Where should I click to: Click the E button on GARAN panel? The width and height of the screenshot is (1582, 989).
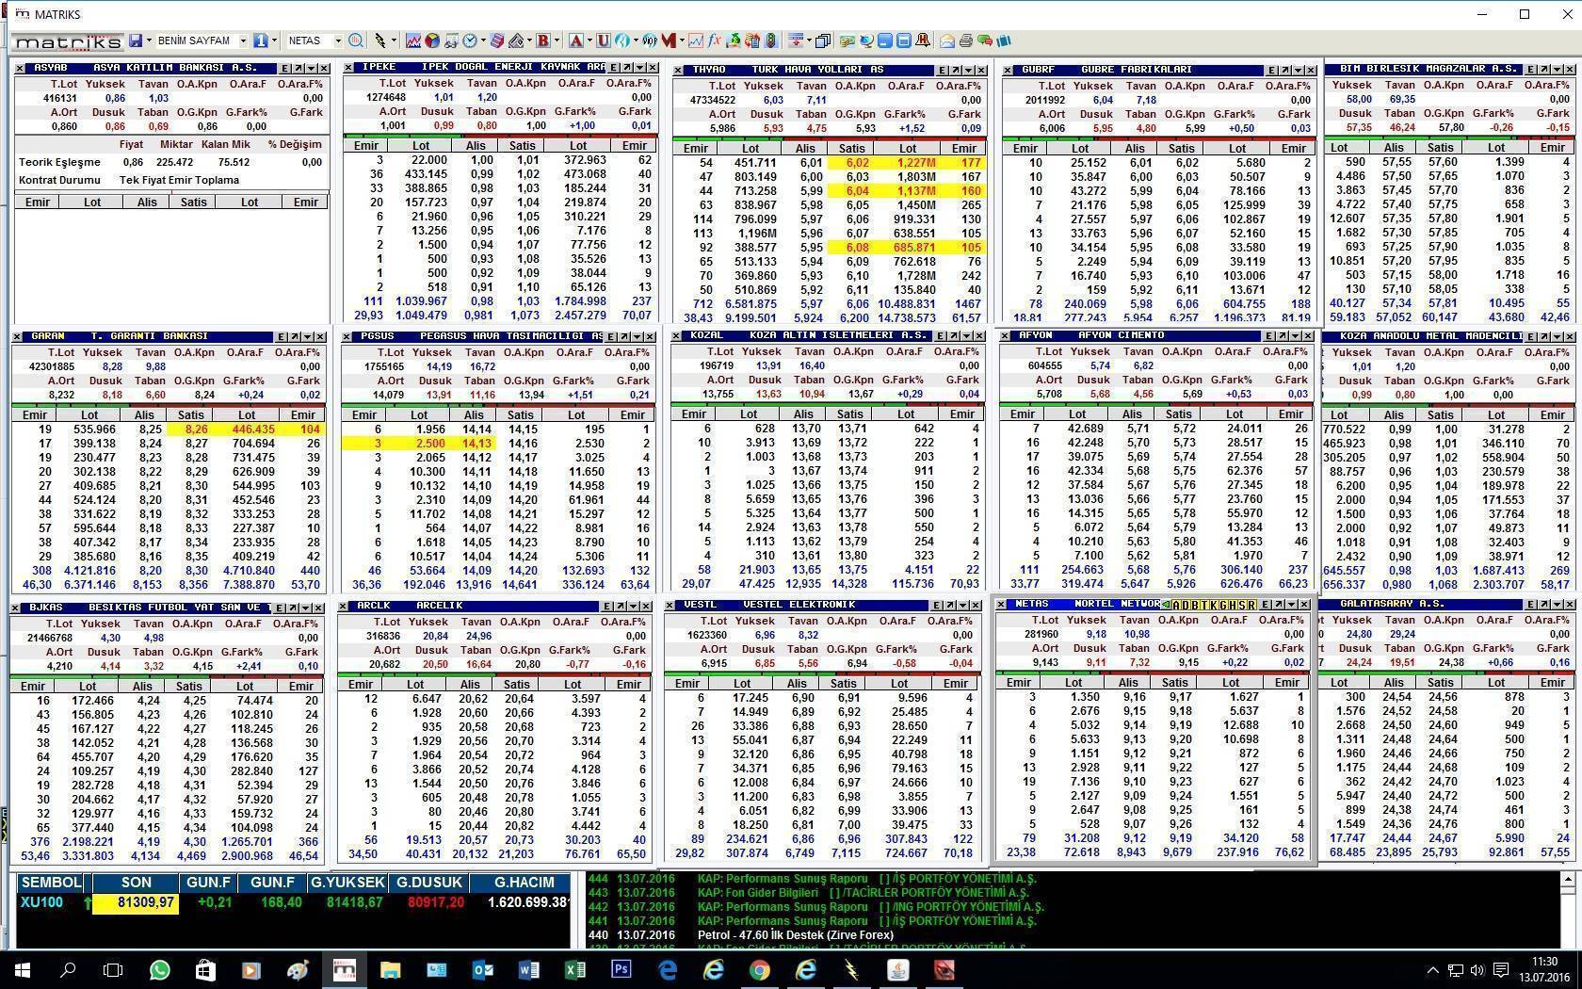(x=281, y=336)
